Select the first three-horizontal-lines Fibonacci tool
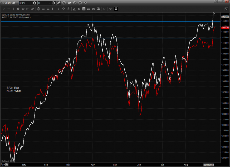This screenshot has height=167, width=230. [43, 9]
